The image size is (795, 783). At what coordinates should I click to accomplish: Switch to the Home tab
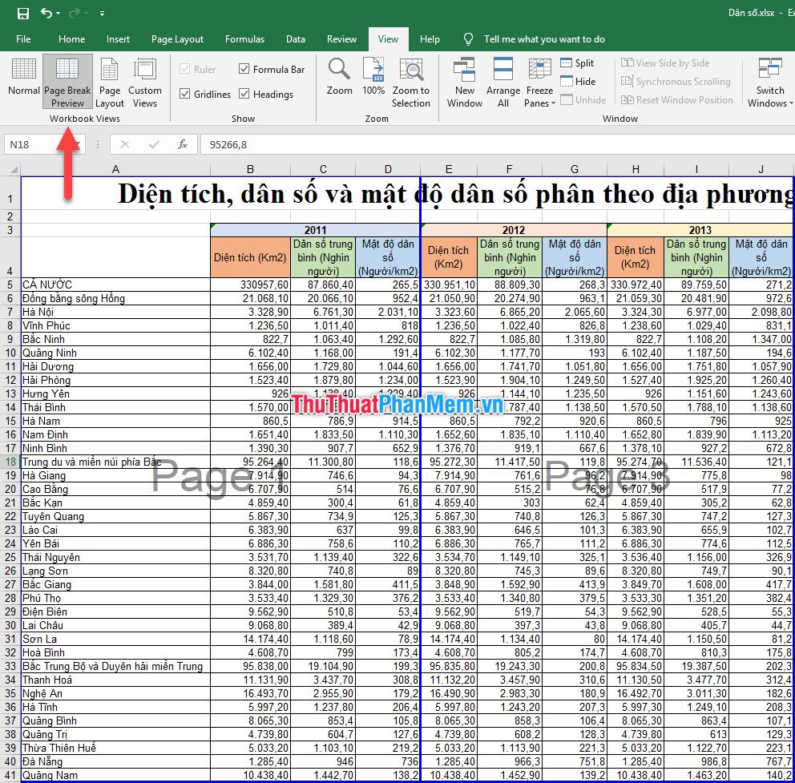tap(71, 39)
